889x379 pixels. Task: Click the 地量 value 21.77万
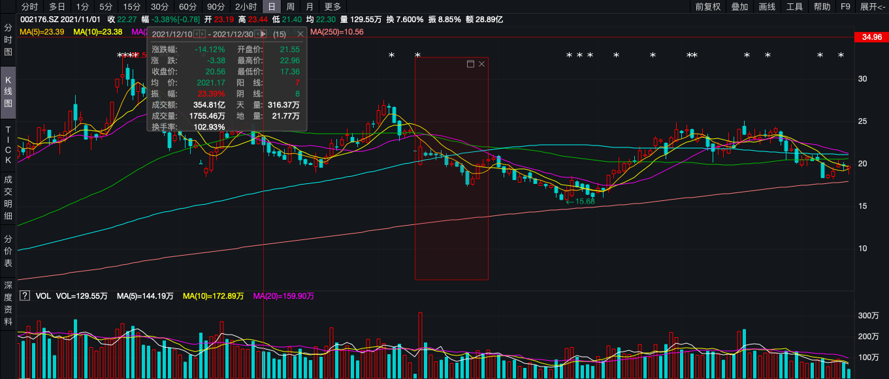click(x=286, y=116)
